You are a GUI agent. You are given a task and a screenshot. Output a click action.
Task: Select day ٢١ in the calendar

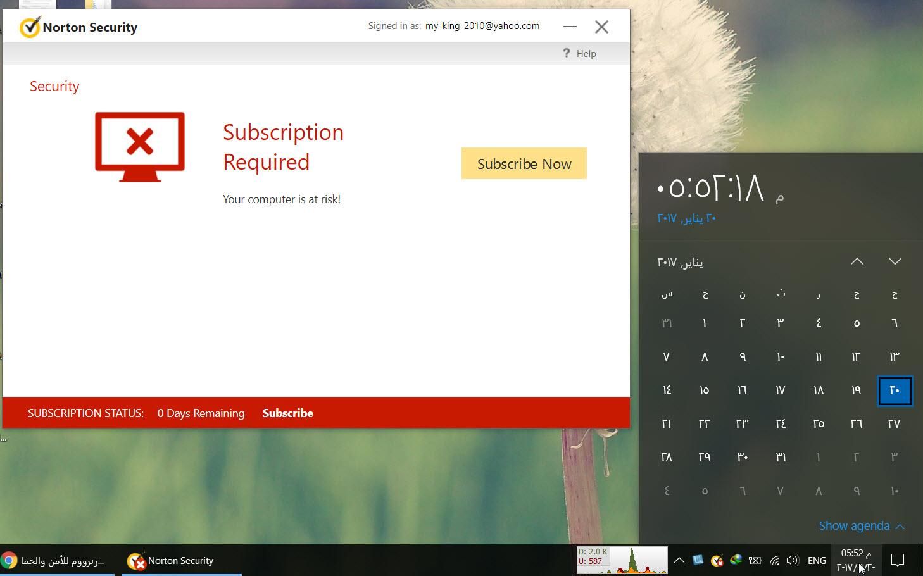coord(667,423)
